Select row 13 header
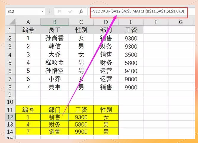The image size is (198, 143). click(x=10, y=124)
